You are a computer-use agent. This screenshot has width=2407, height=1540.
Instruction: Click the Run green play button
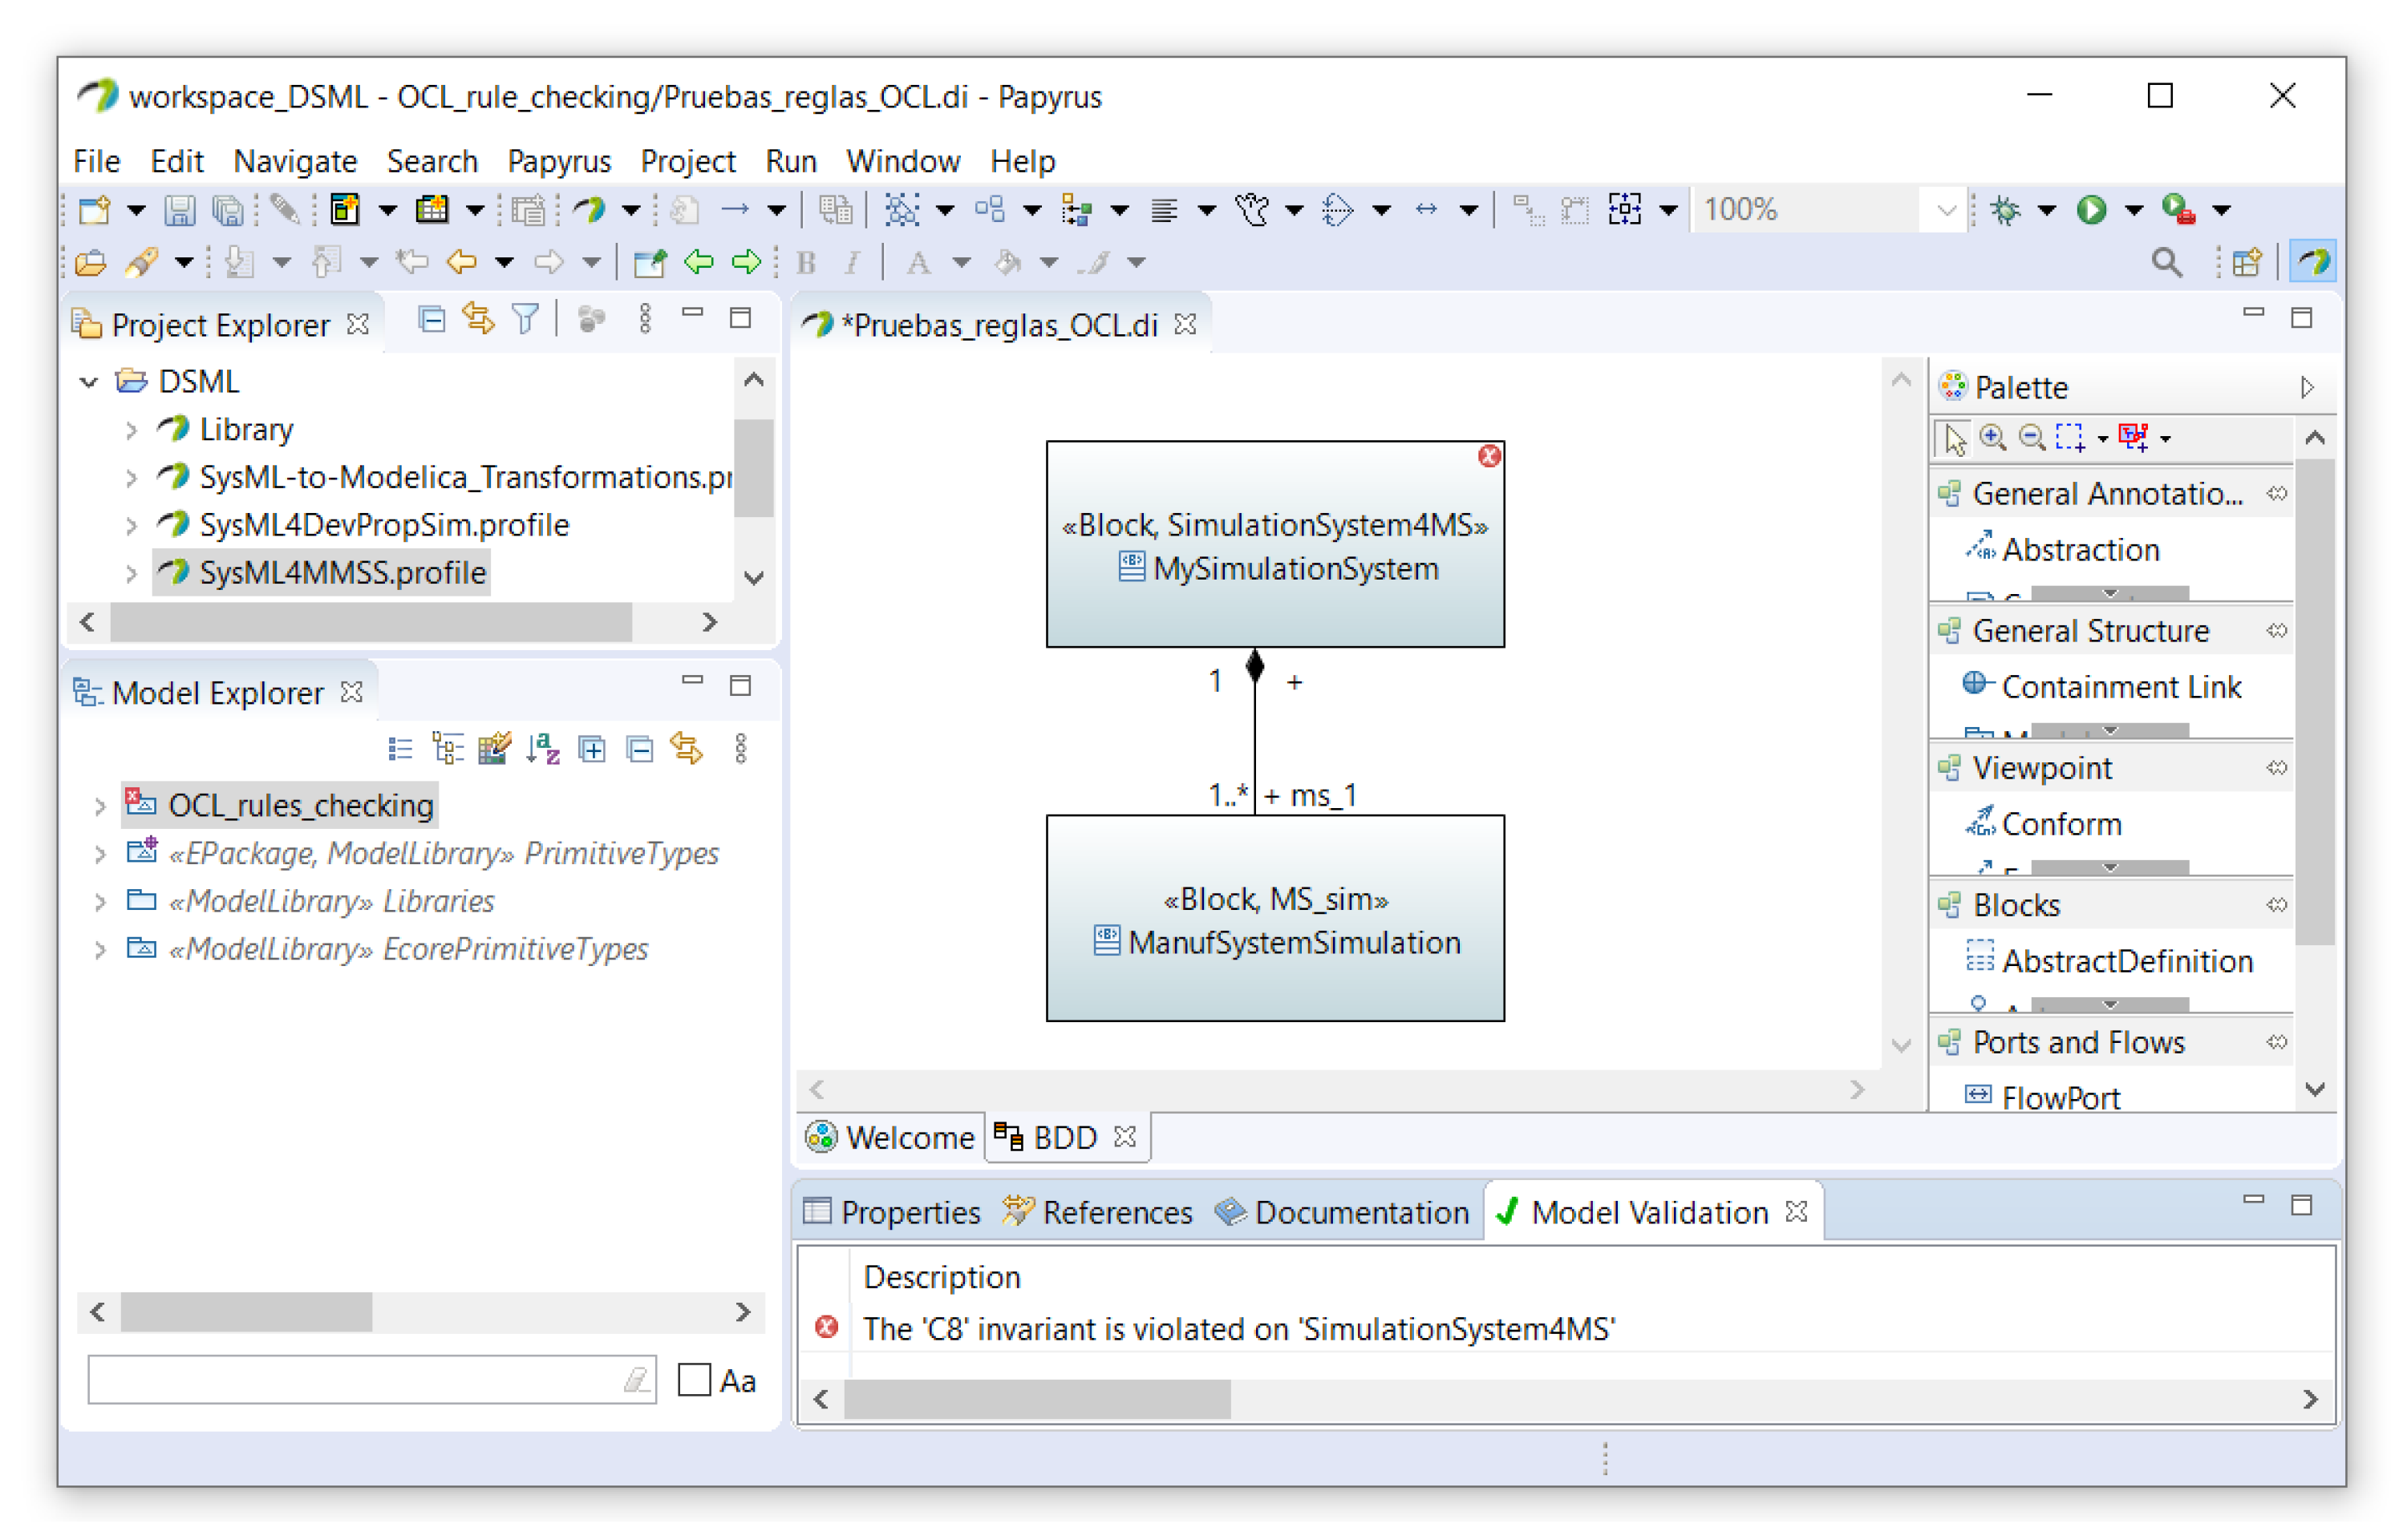tap(2091, 211)
